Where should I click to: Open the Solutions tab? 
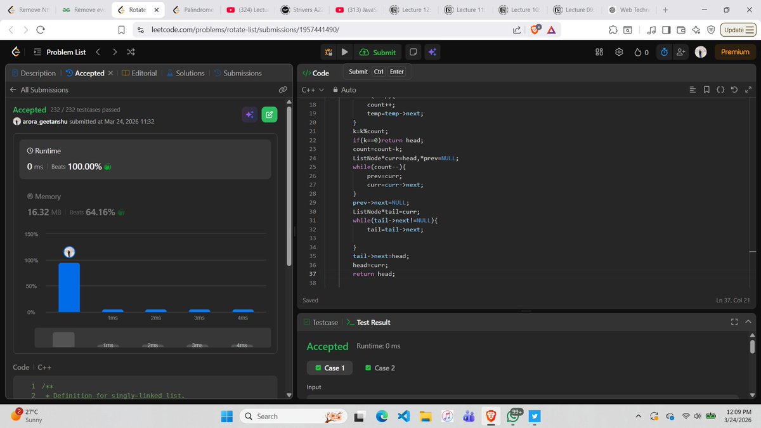tap(185, 73)
